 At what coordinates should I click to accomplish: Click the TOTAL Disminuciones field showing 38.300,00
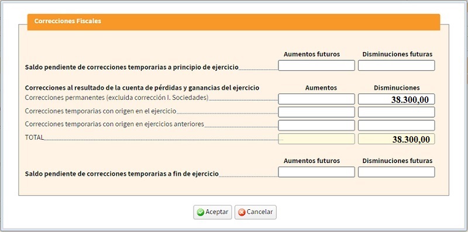[x=397, y=139]
